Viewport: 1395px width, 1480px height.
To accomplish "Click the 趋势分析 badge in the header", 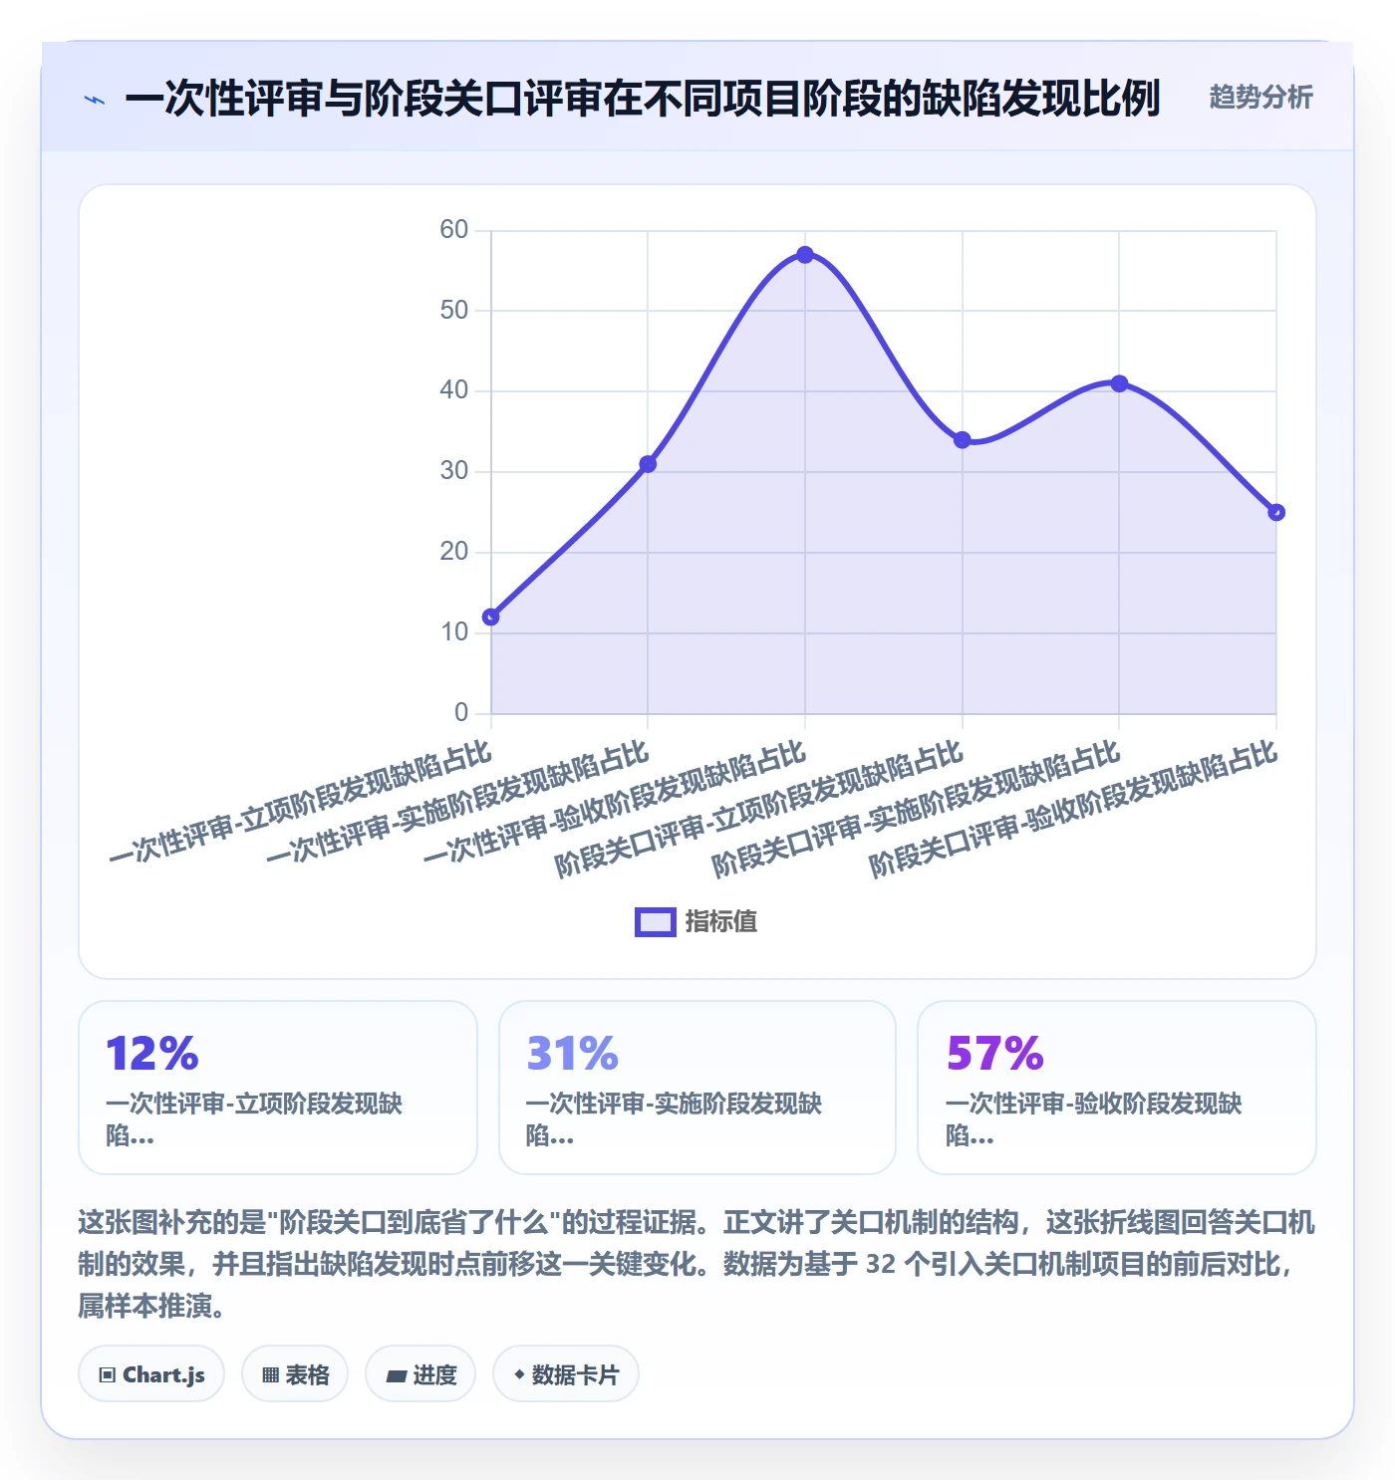I will coord(1260,97).
